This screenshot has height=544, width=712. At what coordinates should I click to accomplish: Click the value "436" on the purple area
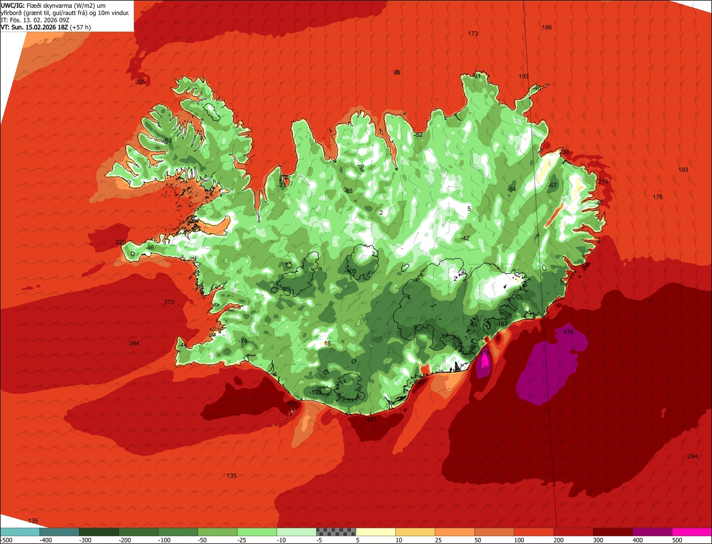(568, 332)
